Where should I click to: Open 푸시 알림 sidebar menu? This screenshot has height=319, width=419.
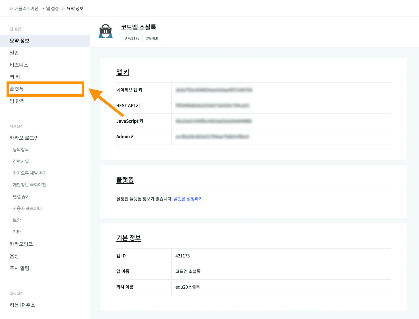19,268
